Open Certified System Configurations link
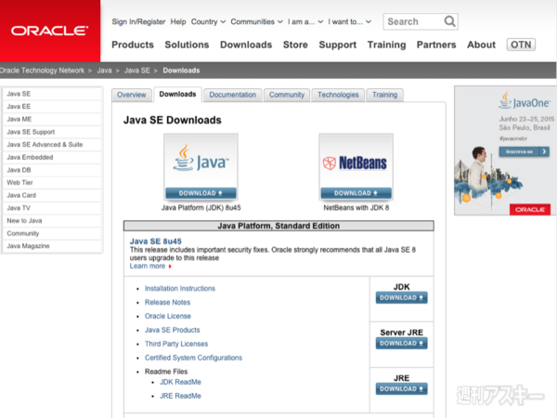 point(193,358)
